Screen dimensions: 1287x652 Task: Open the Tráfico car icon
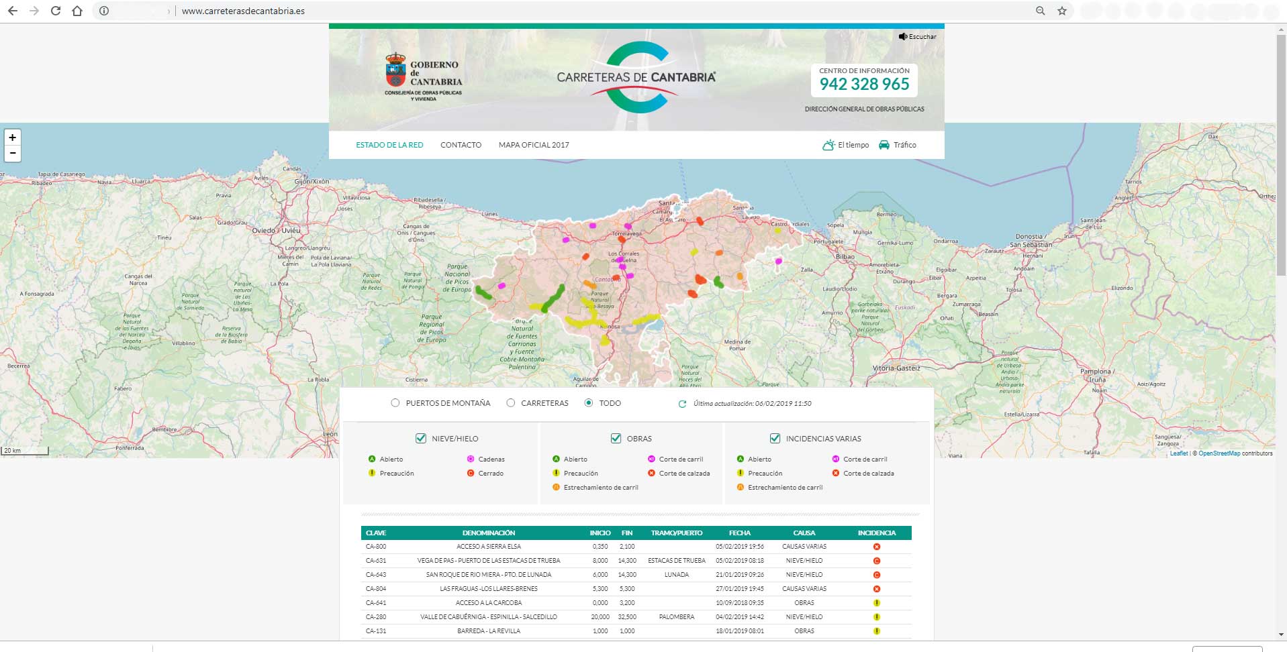click(884, 145)
